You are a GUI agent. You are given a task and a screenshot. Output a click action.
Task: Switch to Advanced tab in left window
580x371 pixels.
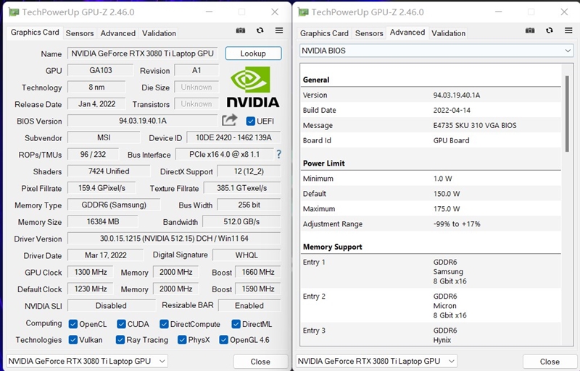[118, 33]
